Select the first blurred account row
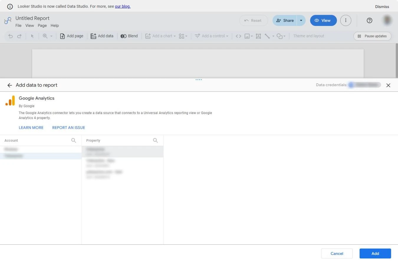This screenshot has height=264, width=398. (x=41, y=149)
